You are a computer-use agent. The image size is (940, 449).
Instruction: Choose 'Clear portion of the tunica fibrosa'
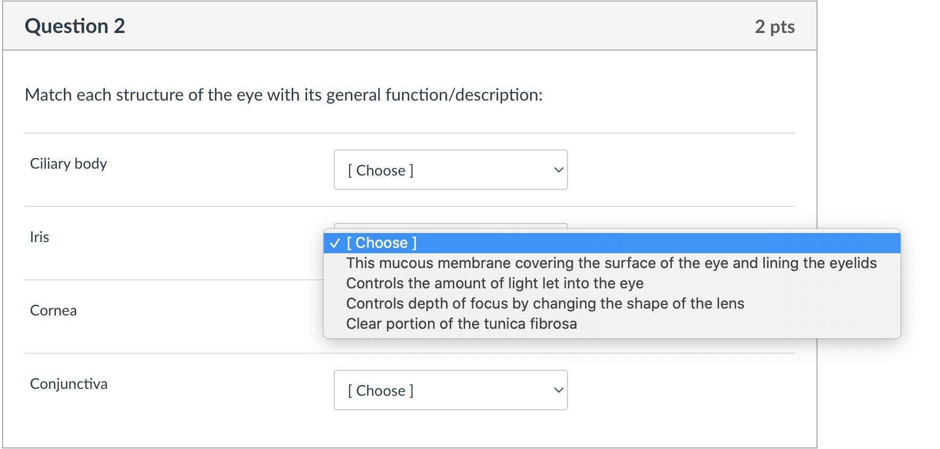click(x=612, y=324)
